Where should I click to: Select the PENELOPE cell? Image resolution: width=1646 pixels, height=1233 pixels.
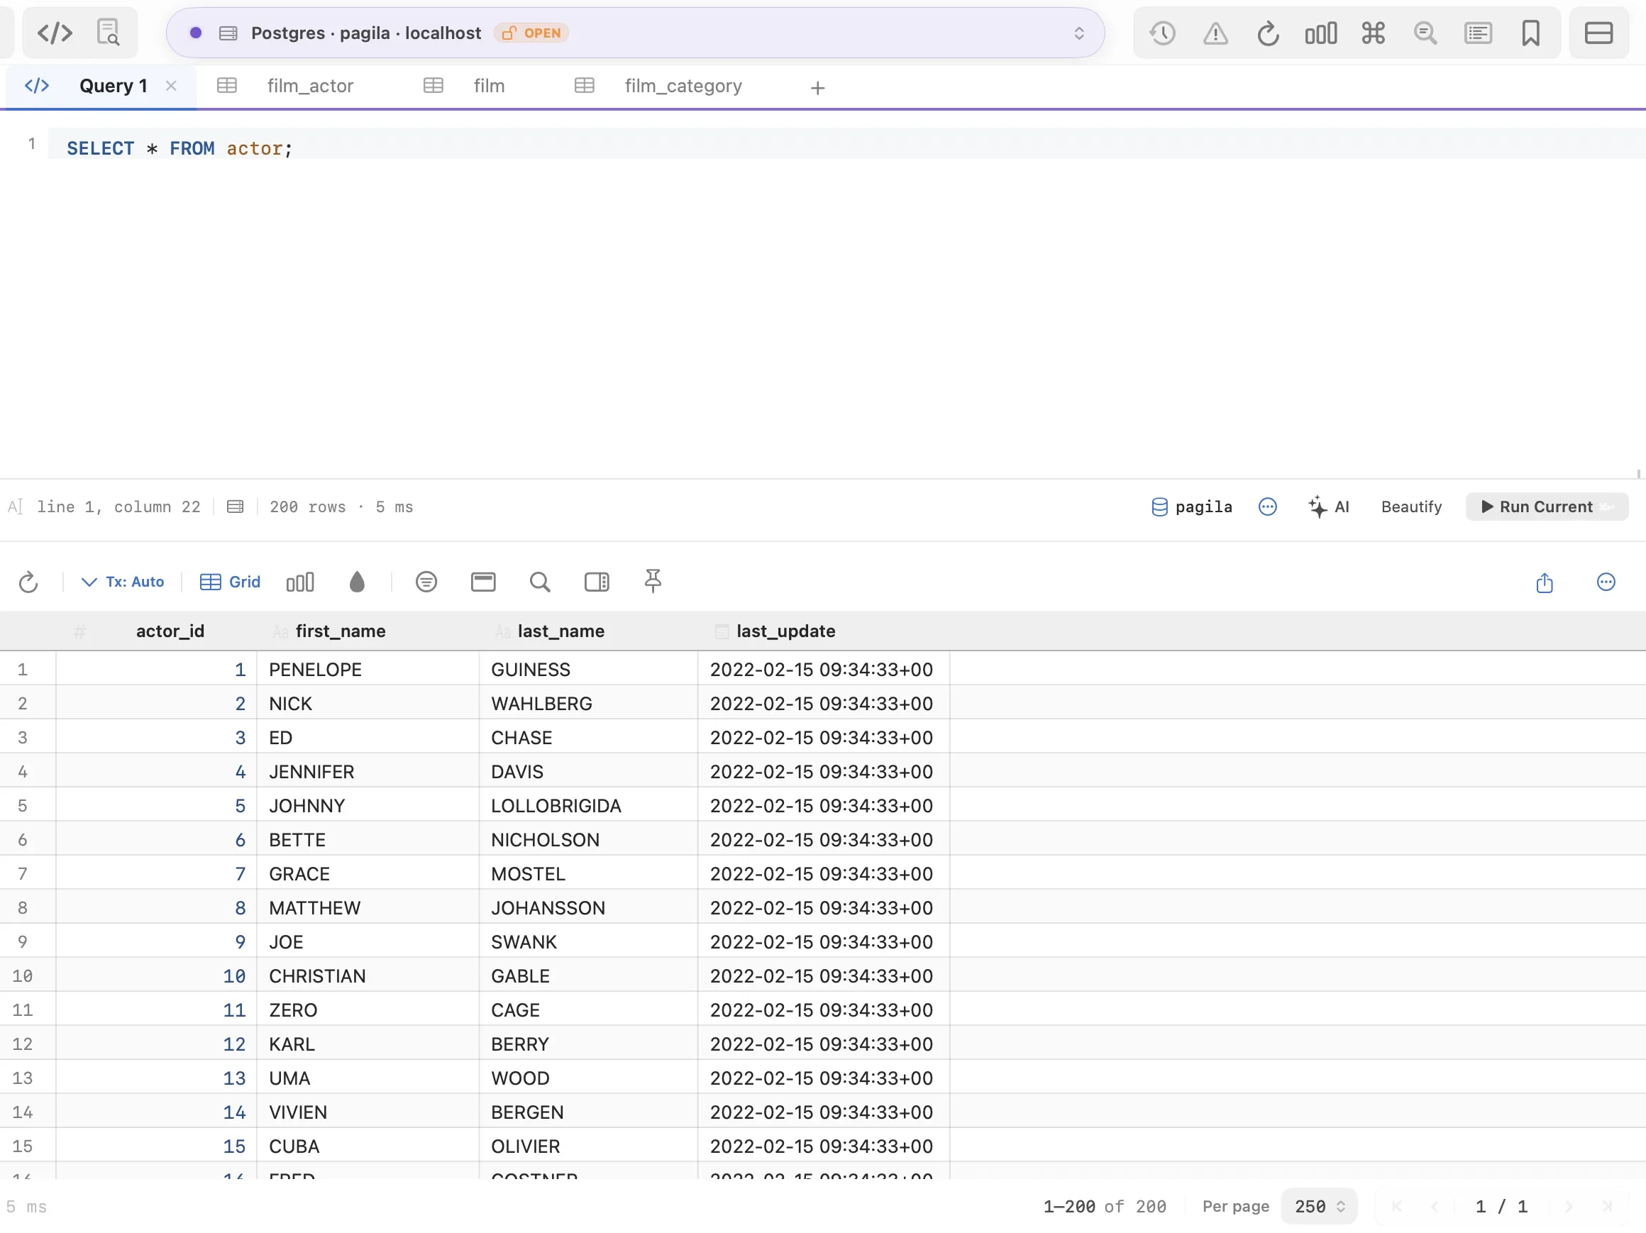[x=368, y=669]
